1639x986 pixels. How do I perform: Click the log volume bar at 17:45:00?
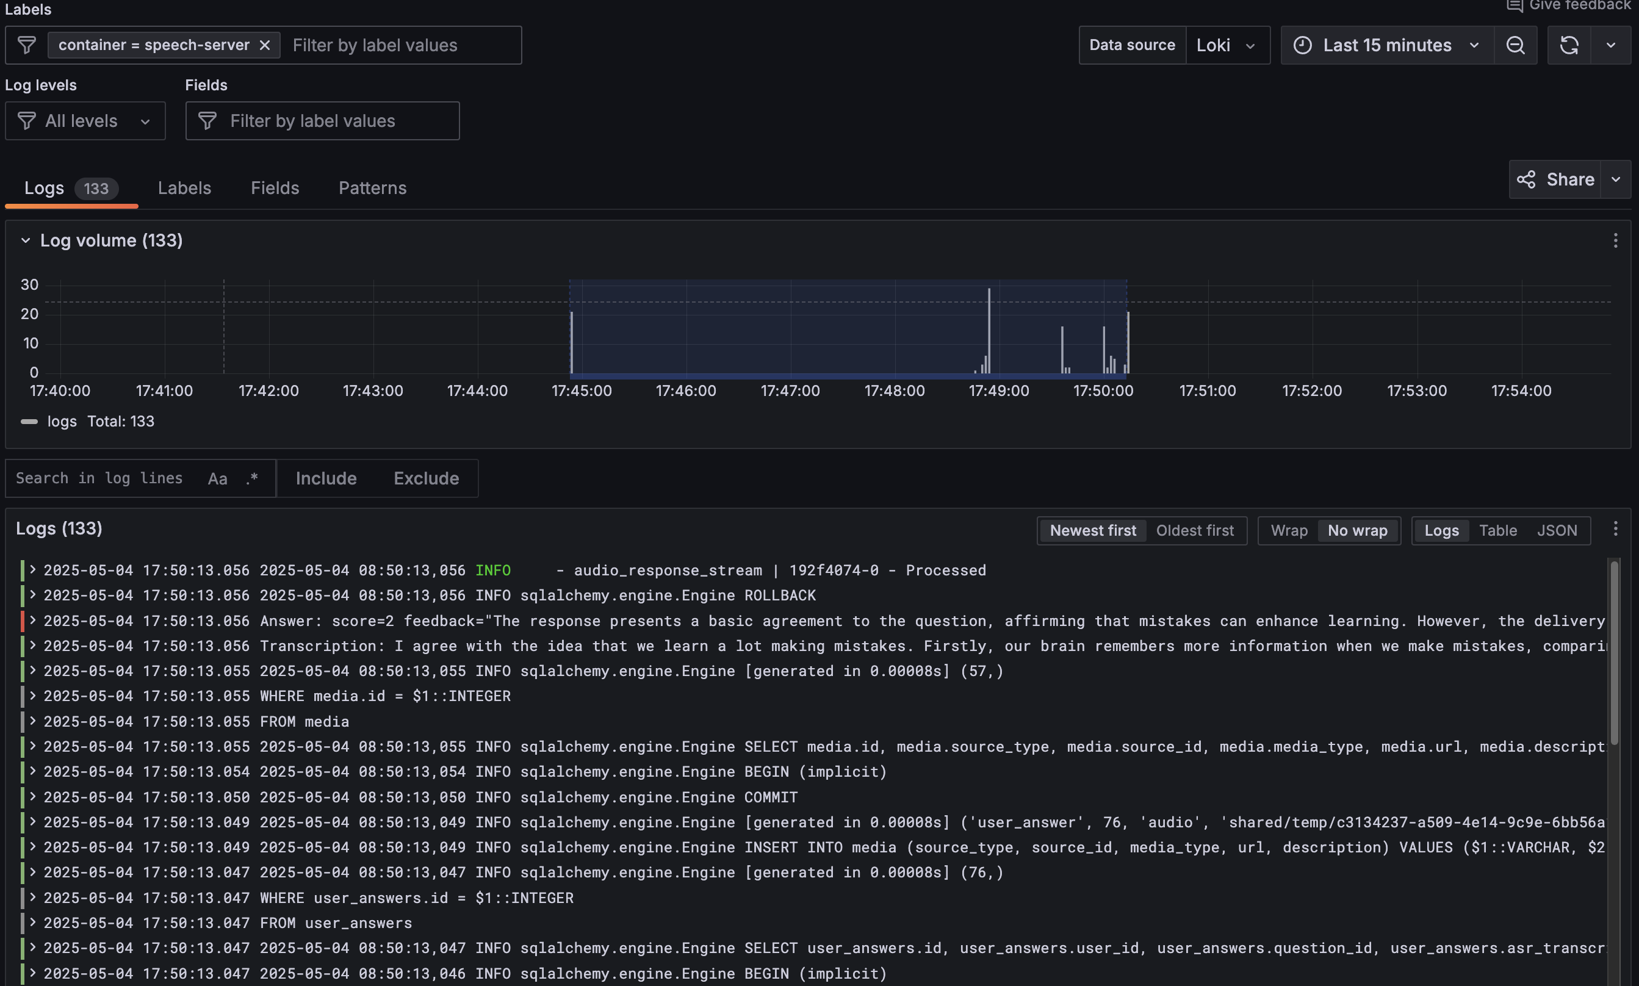coord(571,342)
